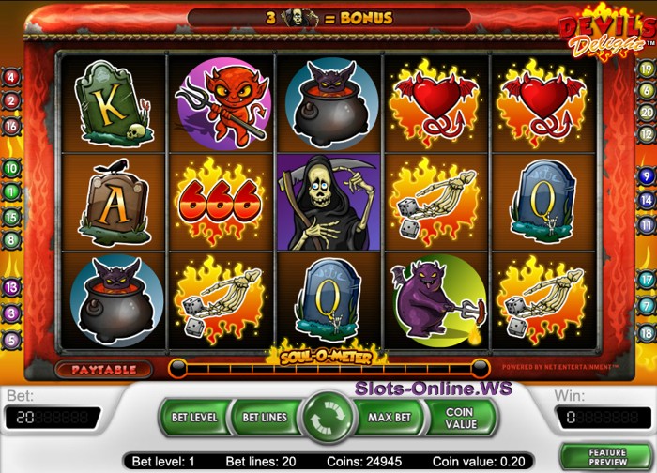Open the Feature Preview
657x473 pixels.
coord(606,457)
